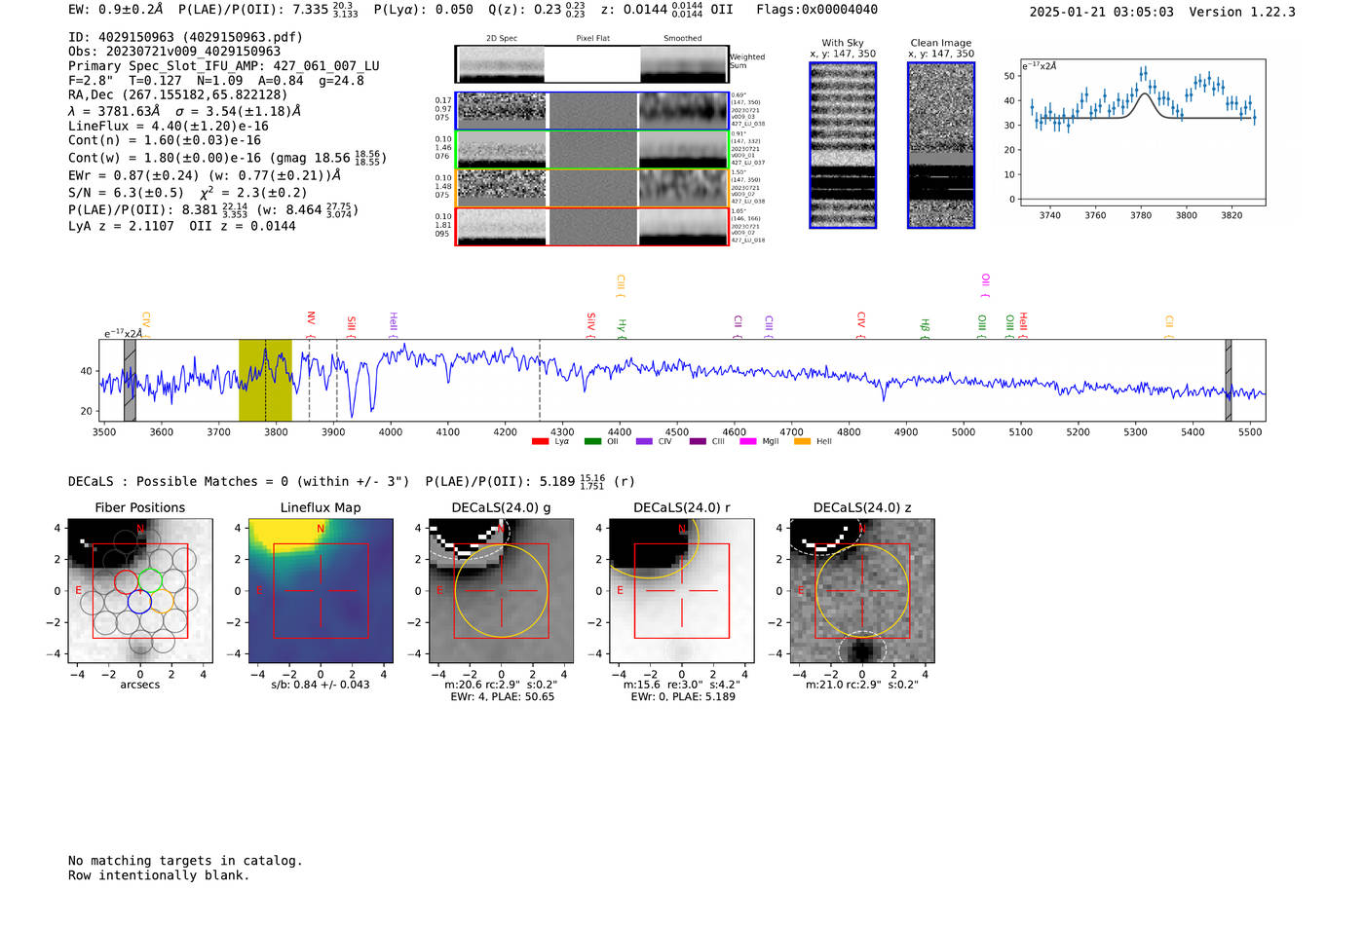This screenshot has width=1364, height=928.
Task: Click the NV line marker above the spectrum
Action: coord(311,324)
